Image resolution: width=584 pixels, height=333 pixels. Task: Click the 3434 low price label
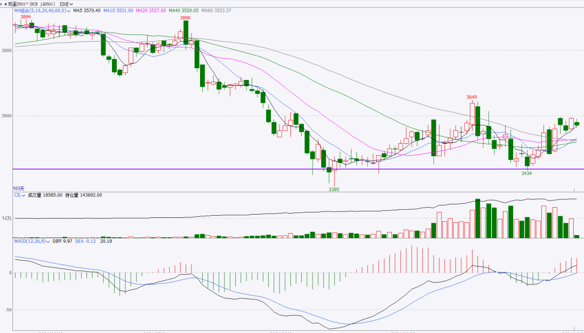tap(526, 173)
